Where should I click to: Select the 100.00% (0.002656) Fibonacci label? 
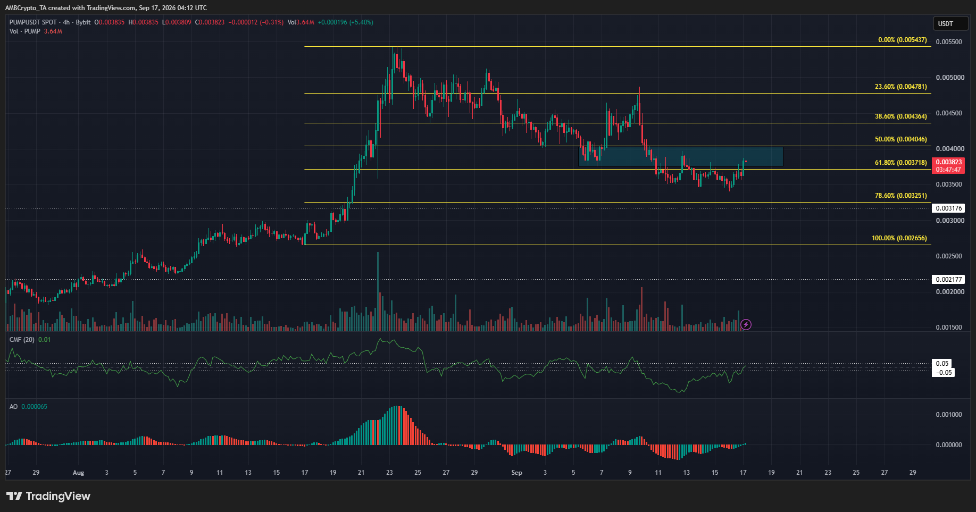(x=899, y=238)
